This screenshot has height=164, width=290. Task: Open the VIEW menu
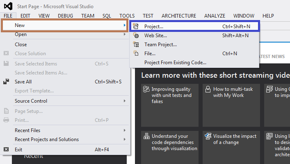coord(44,16)
